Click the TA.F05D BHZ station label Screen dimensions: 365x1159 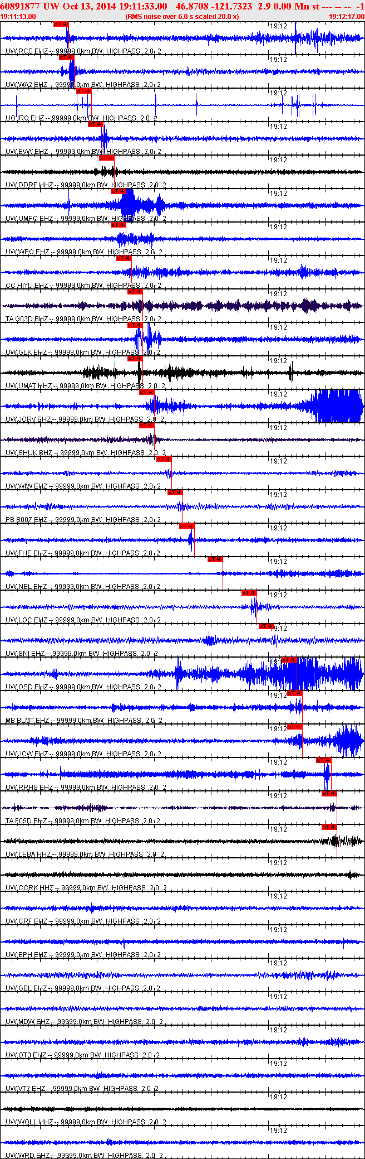coord(27,821)
